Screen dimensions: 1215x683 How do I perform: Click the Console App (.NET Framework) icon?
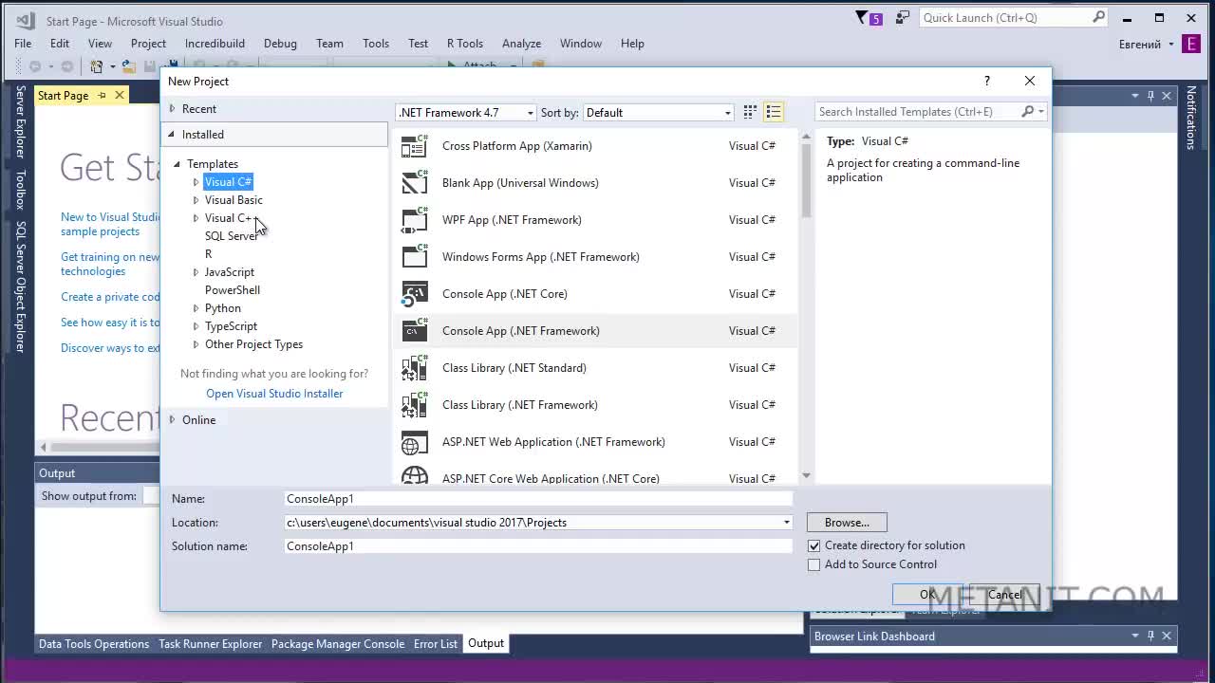[415, 331]
